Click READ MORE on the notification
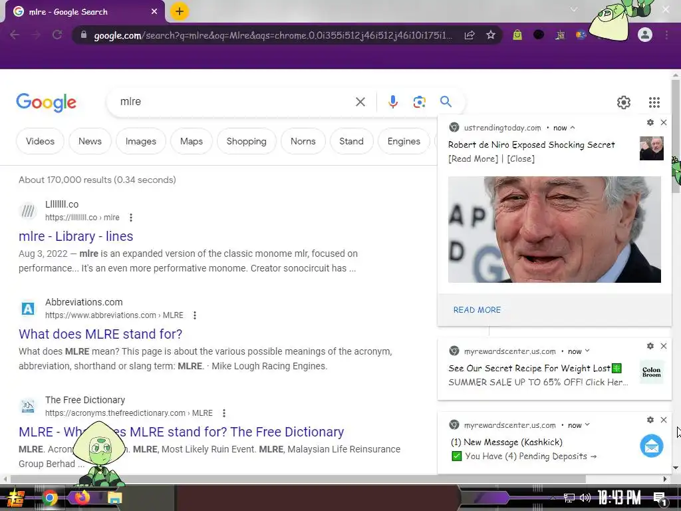The height and width of the screenshot is (511, 681). (x=477, y=310)
